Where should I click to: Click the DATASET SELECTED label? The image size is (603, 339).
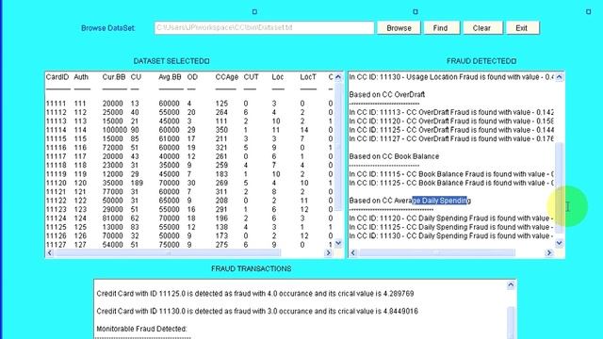click(x=171, y=61)
